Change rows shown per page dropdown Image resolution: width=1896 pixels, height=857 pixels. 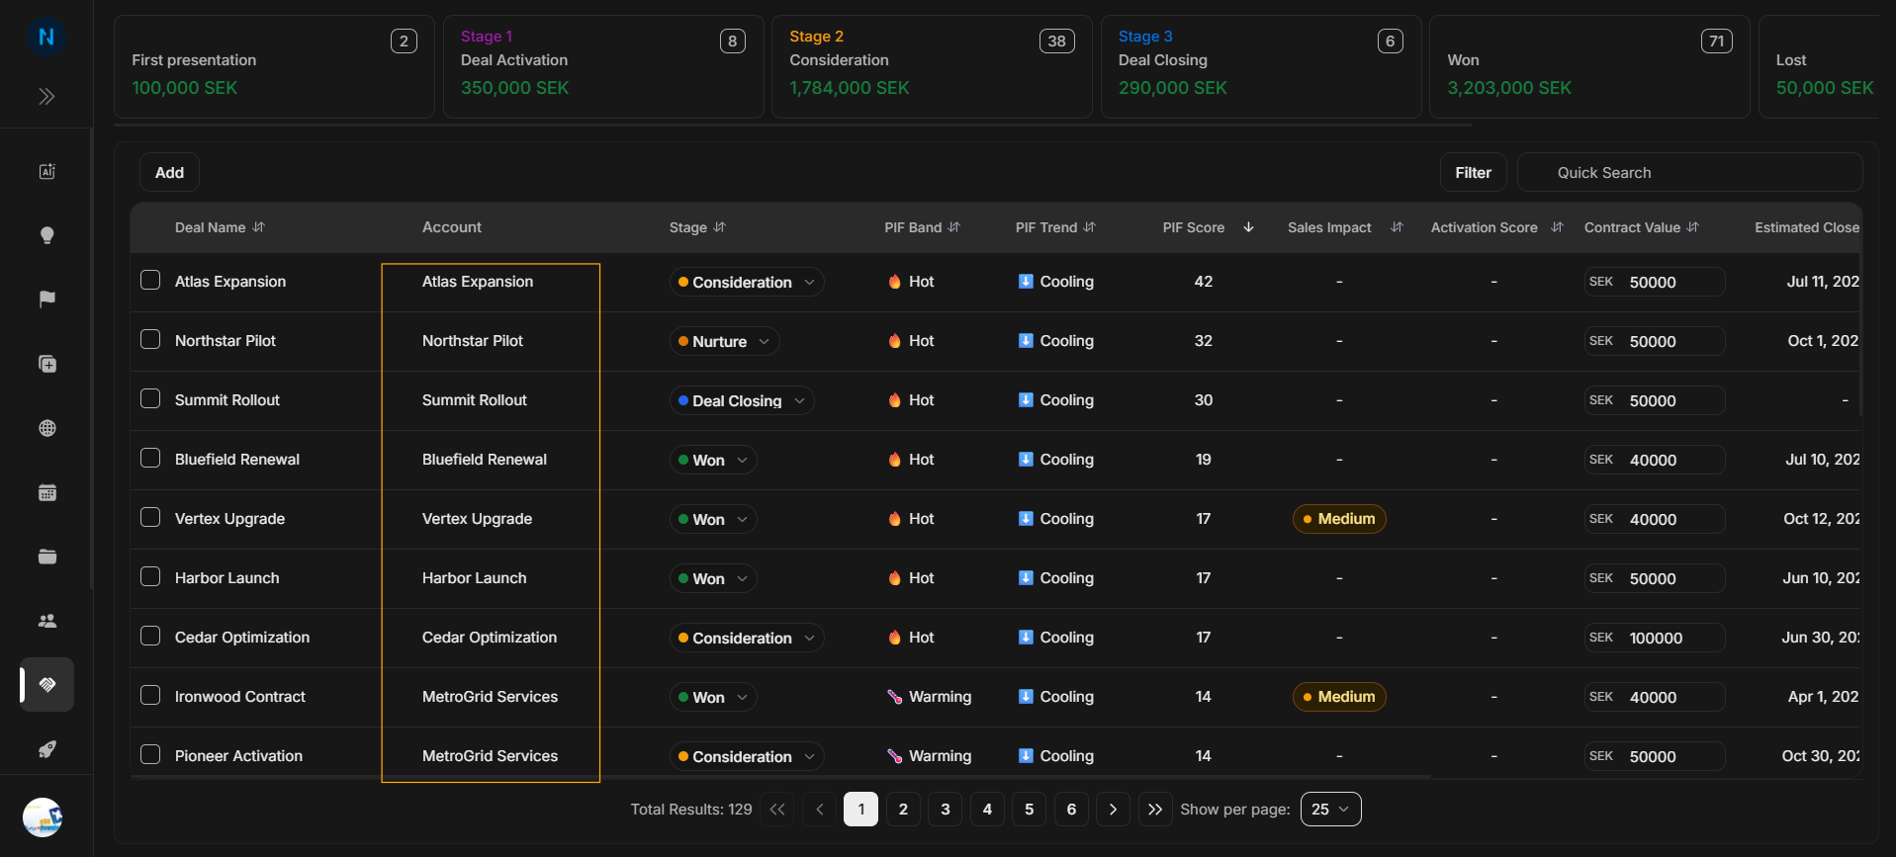[1330, 810]
